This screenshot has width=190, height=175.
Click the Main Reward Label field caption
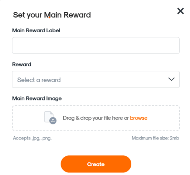[x=36, y=30]
